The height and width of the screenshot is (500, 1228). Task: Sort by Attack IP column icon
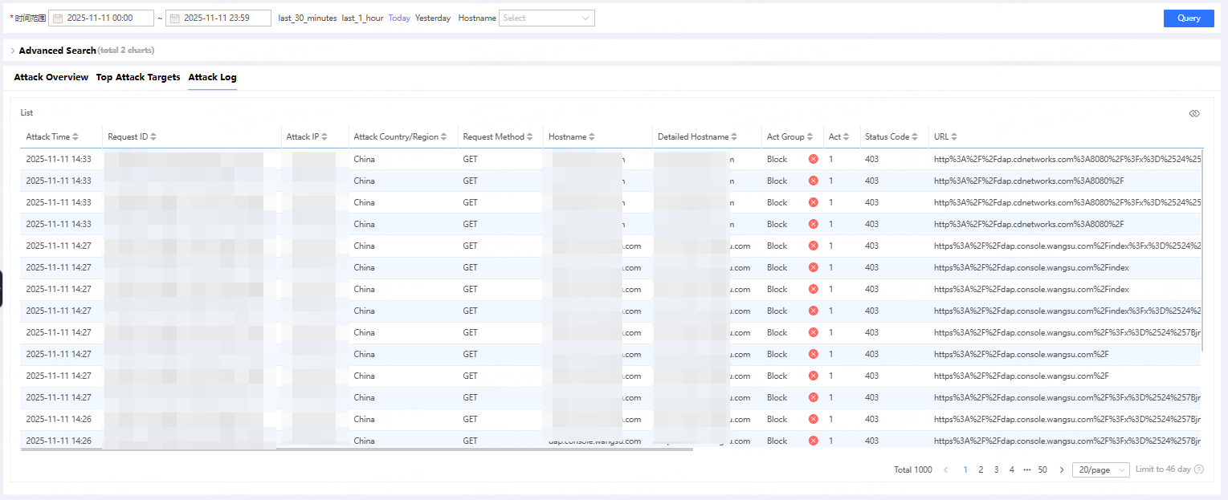(324, 137)
